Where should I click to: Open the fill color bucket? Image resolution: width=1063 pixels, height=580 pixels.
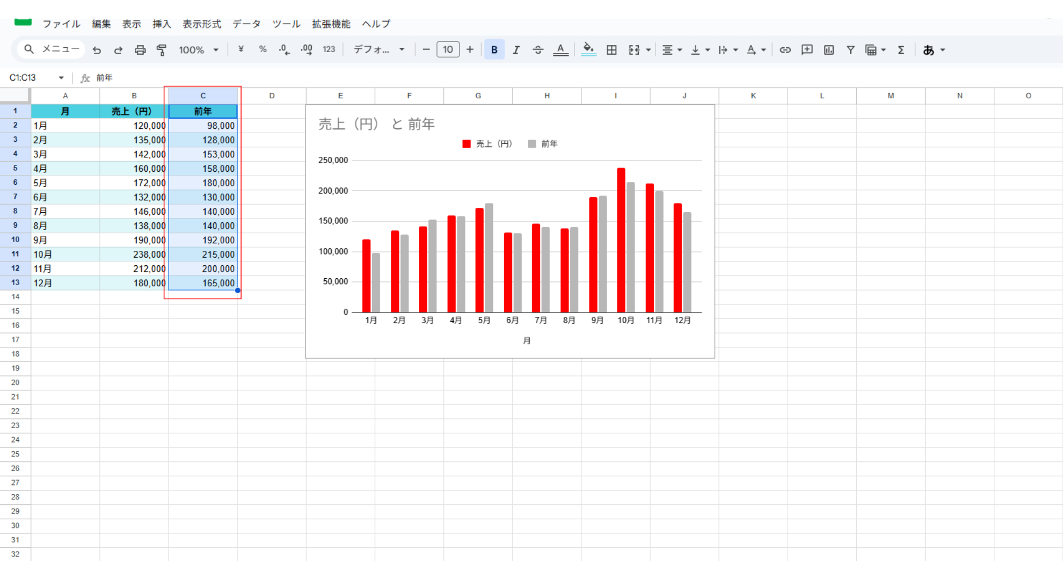coord(588,49)
